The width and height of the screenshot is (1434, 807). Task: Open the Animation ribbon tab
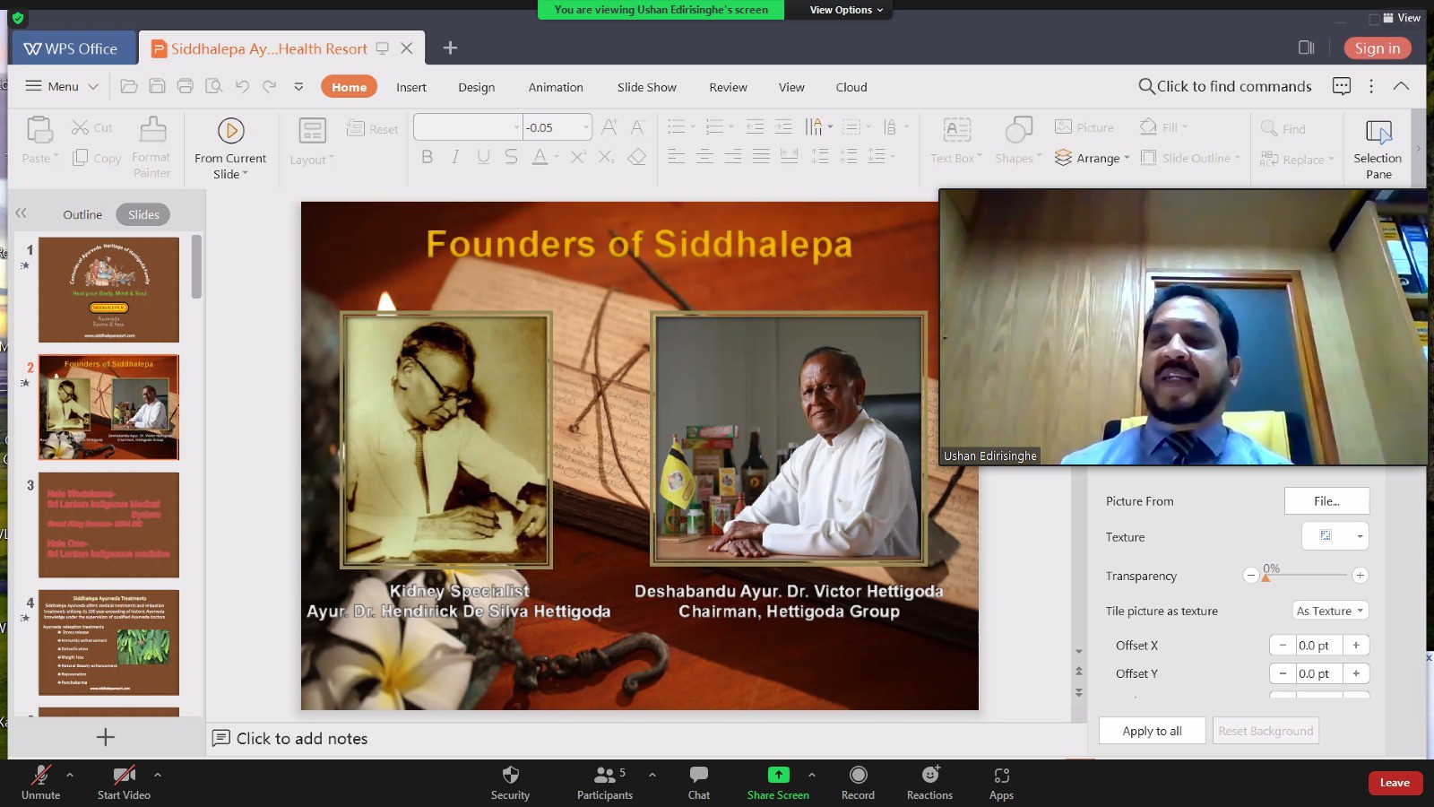pos(556,87)
